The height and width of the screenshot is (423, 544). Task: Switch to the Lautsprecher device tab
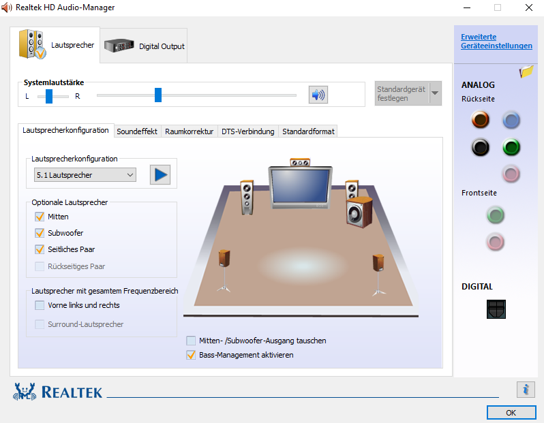pyautogui.click(x=55, y=45)
